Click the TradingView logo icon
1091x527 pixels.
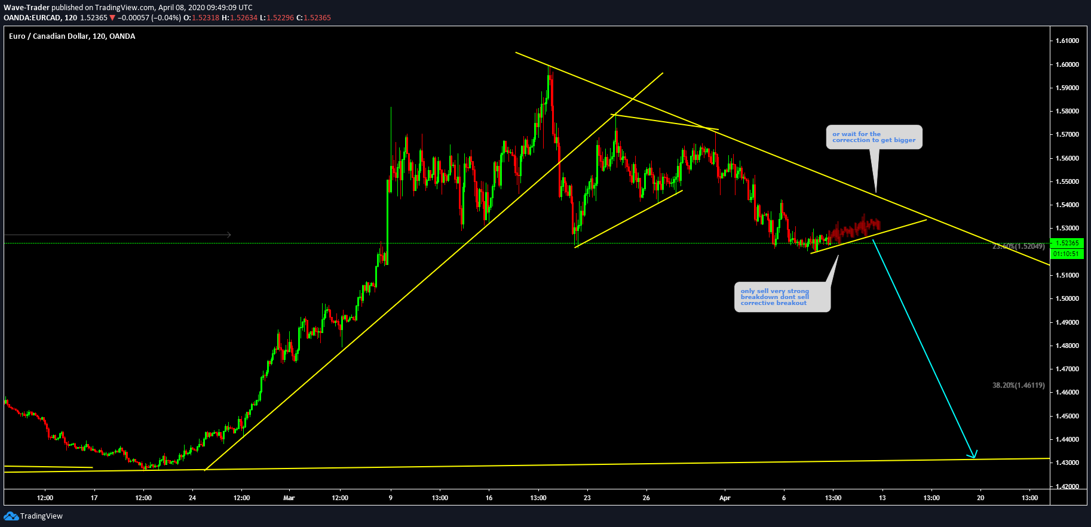point(11,516)
